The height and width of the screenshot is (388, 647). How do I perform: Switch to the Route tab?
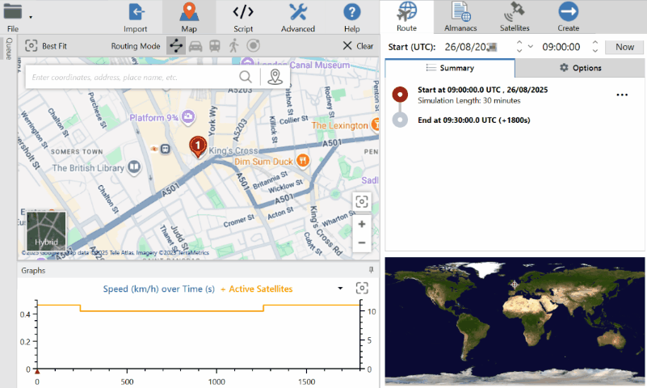point(406,16)
